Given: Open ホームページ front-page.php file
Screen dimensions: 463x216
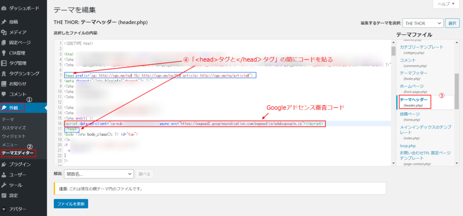Looking at the screenshot, I should click(x=413, y=89).
